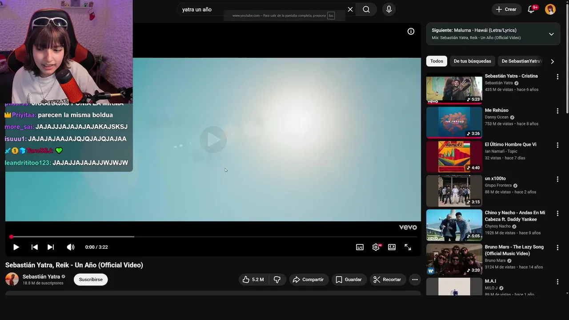569x320 pixels.
Task: Open the account avatar menu
Action: [x=550, y=9]
